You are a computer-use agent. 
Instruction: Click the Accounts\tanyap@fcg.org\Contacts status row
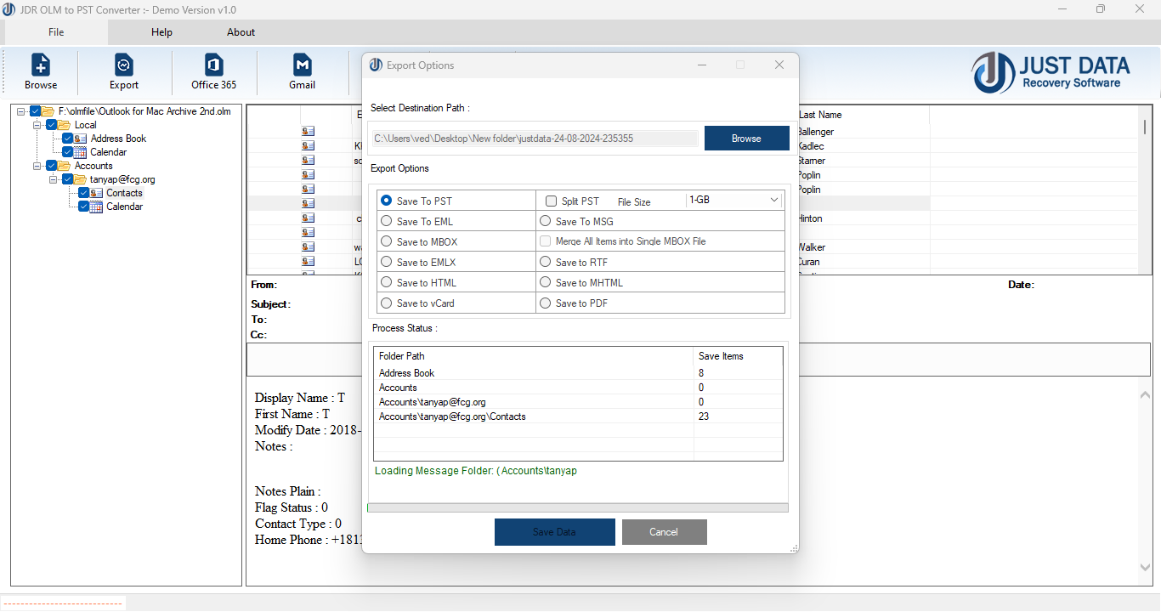point(578,416)
